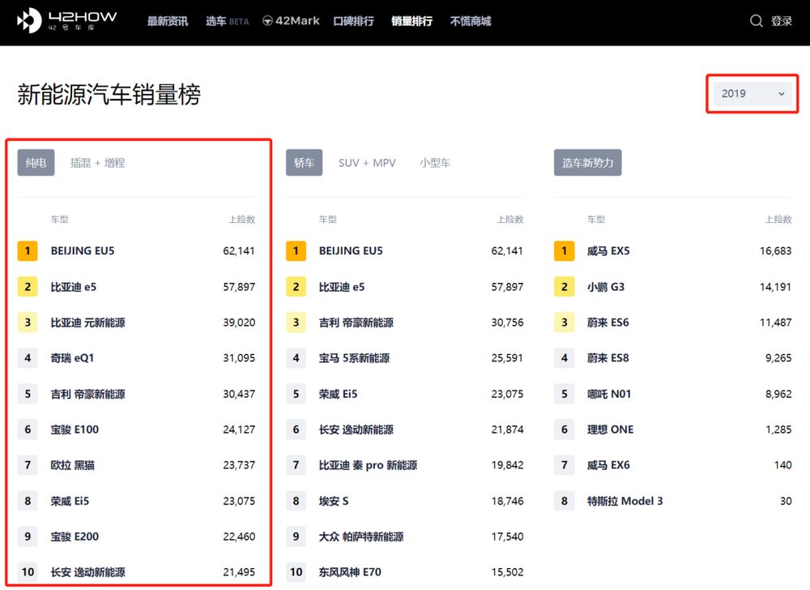Click 奇瑞 eQ1 entry
The image size is (810, 590).
click(x=72, y=358)
